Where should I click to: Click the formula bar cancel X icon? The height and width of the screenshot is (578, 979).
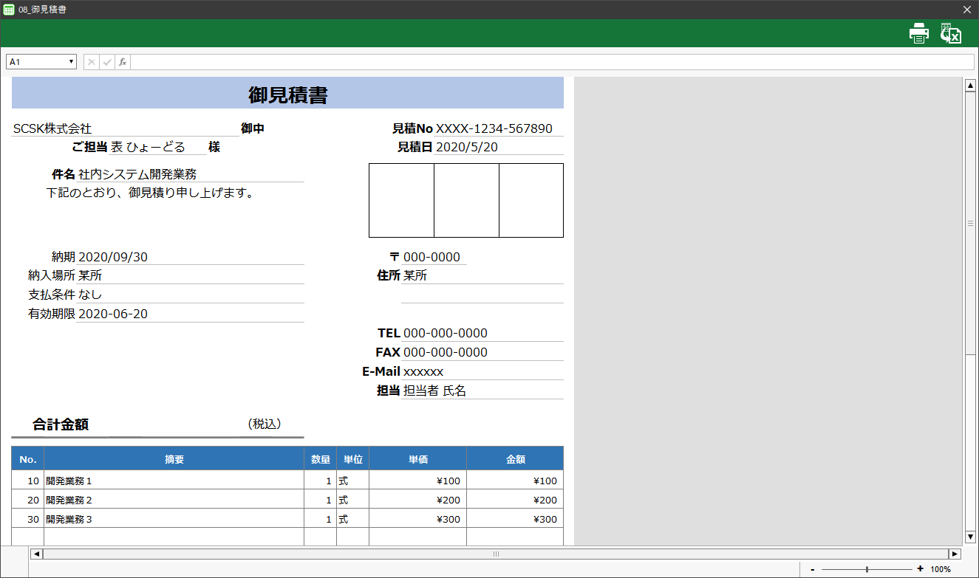(x=92, y=62)
